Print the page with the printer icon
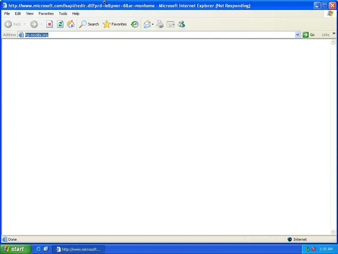Image resolution: width=338 pixels, height=254 pixels. 160,24
